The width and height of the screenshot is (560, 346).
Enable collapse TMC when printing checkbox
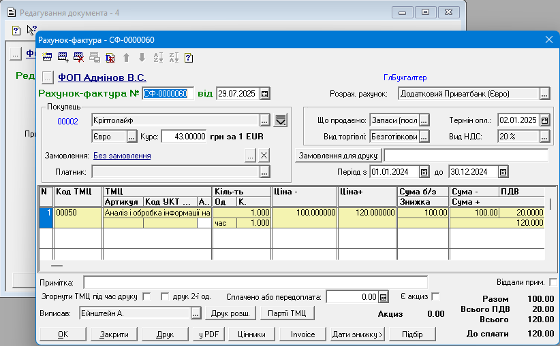click(x=146, y=296)
